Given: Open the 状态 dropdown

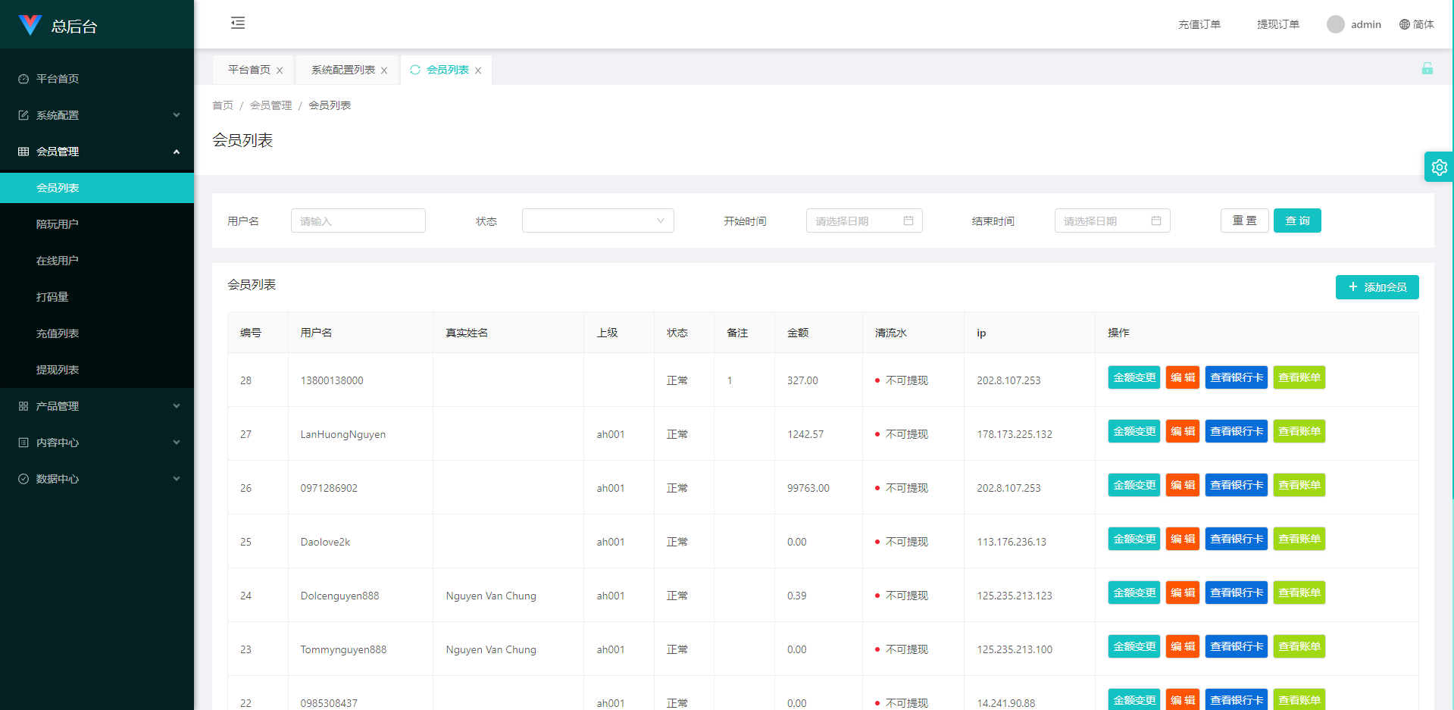Looking at the screenshot, I should click(597, 221).
